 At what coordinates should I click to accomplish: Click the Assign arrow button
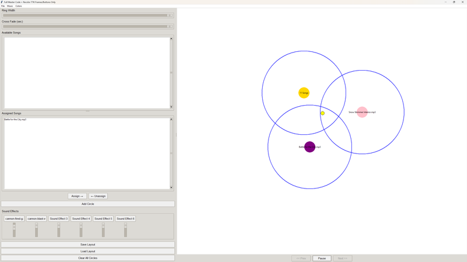(x=77, y=196)
